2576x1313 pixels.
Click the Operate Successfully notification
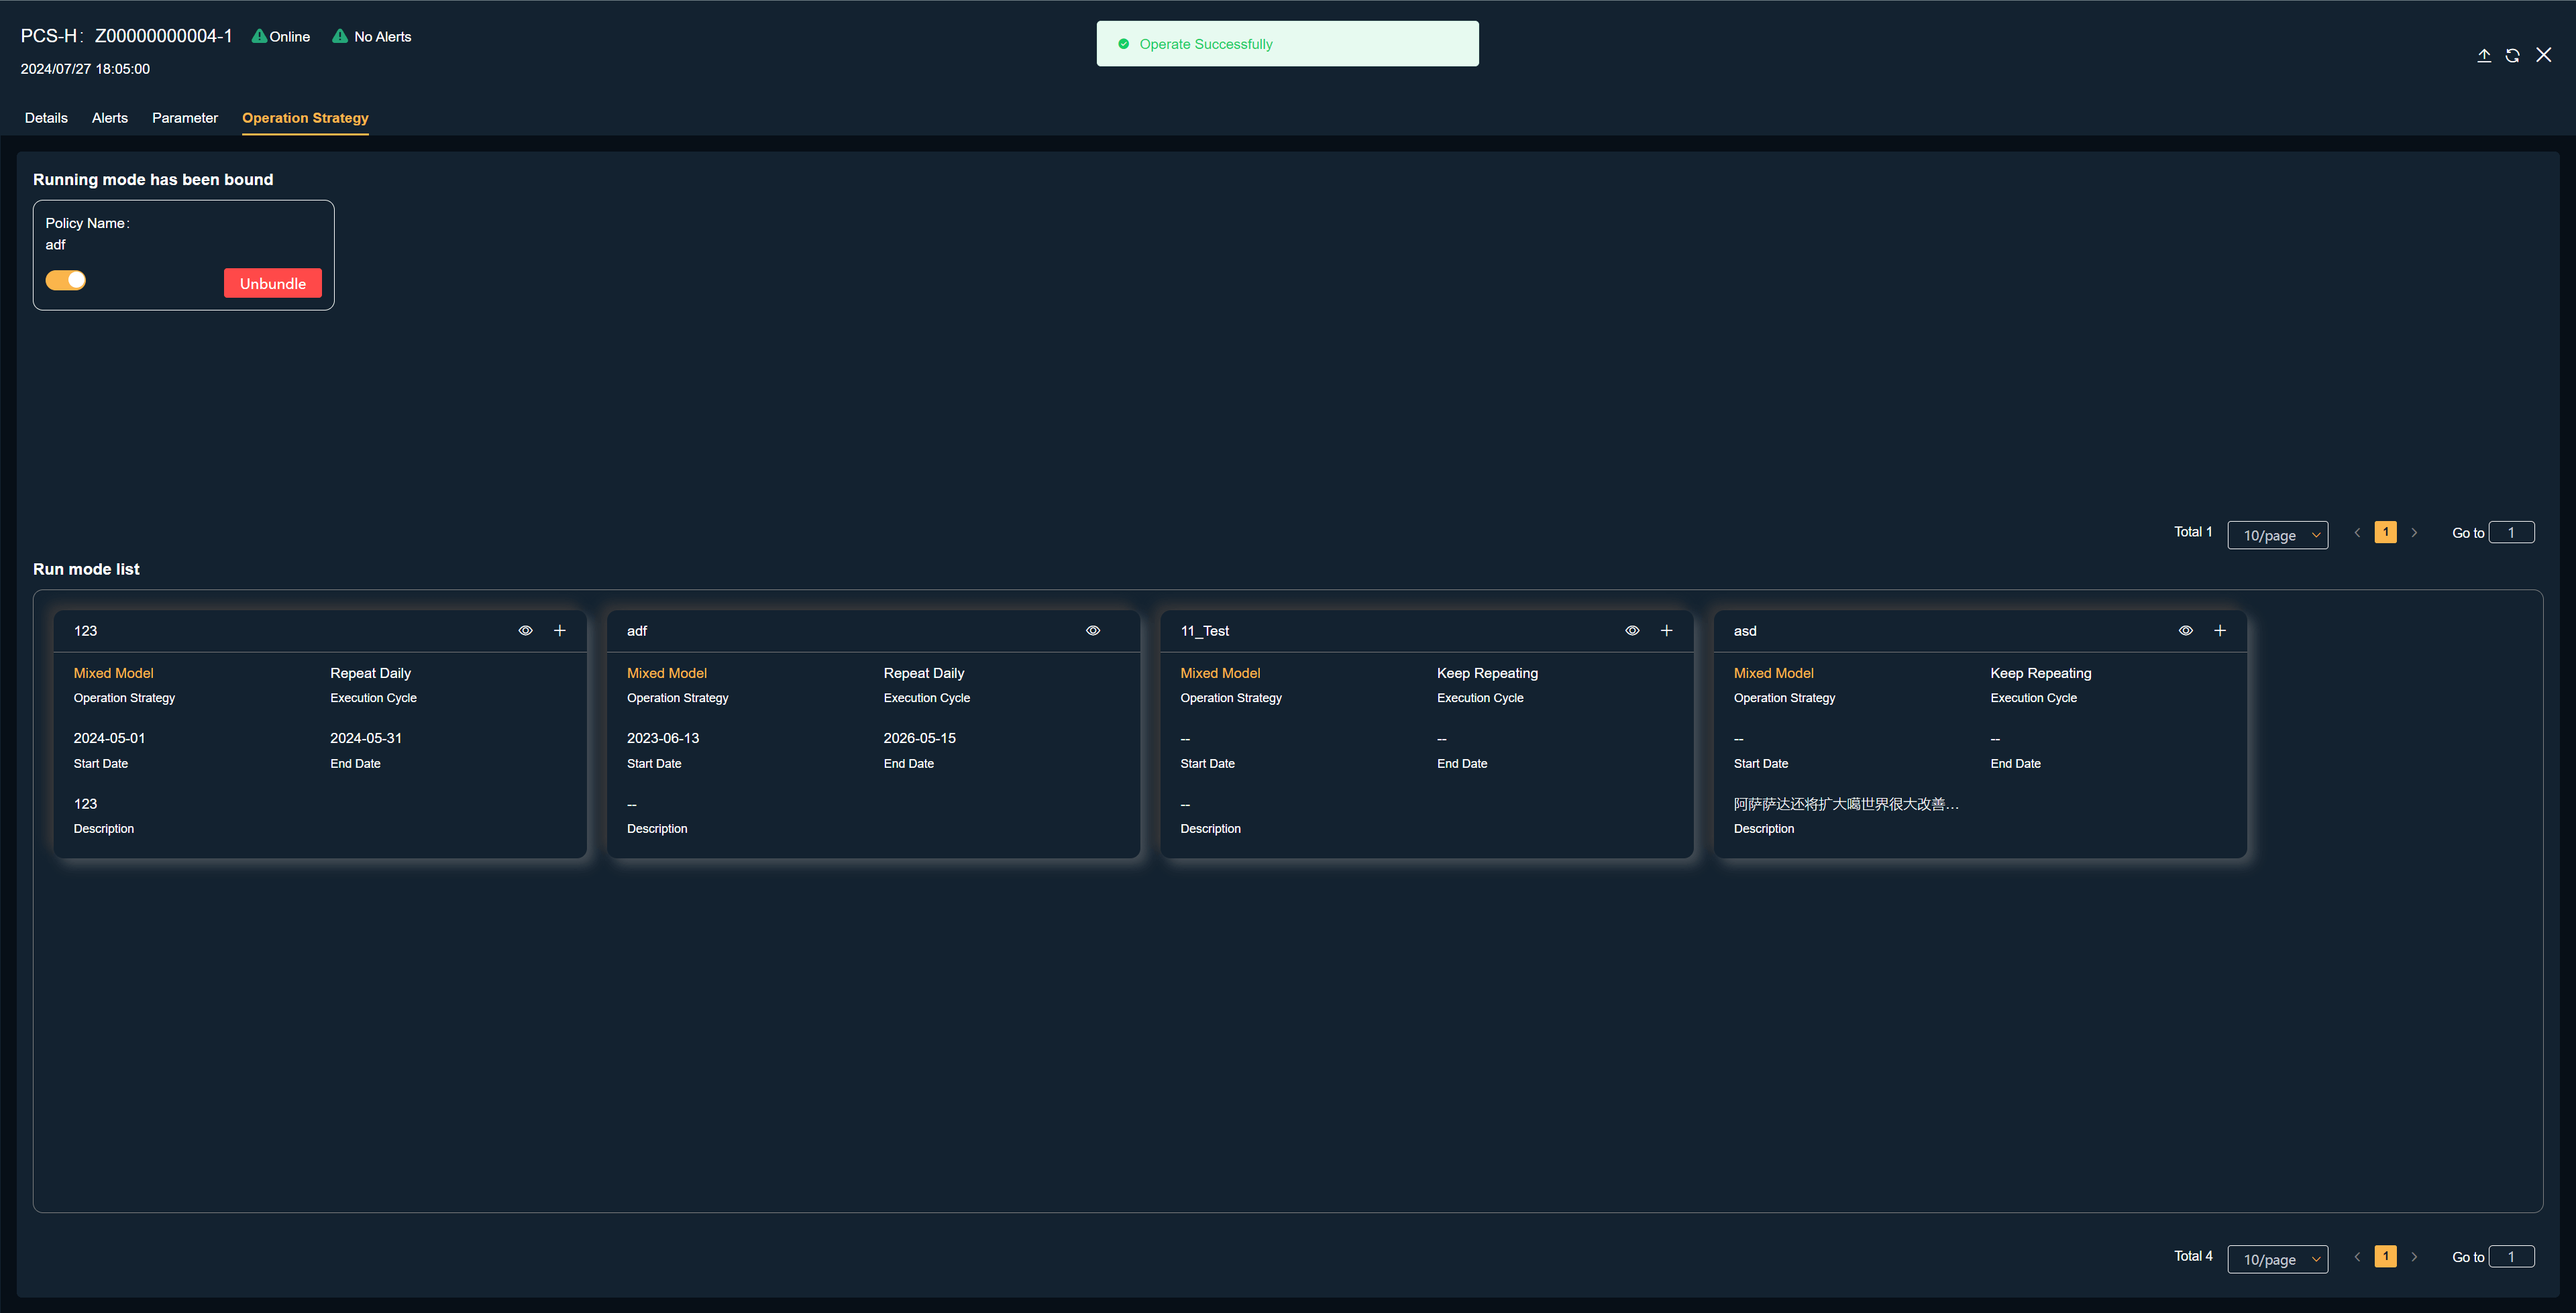(1287, 44)
